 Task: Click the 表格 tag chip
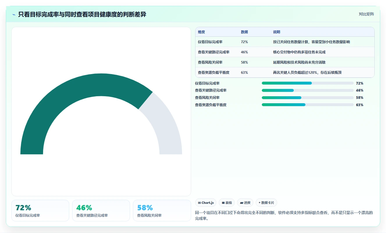click(x=227, y=203)
